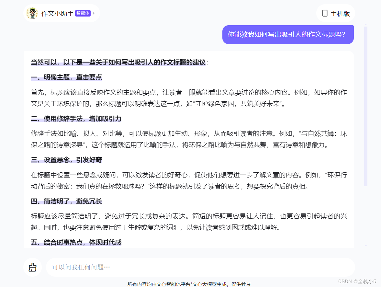Click the ellipsis dots inside the input placeholder
Viewport: 381px width, 287px height.
[107, 267]
